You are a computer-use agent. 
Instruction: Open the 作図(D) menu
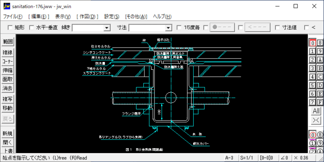click(87, 17)
